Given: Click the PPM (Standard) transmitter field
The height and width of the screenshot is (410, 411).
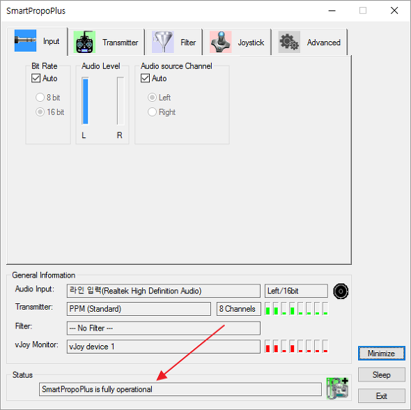Looking at the screenshot, I should (139, 309).
